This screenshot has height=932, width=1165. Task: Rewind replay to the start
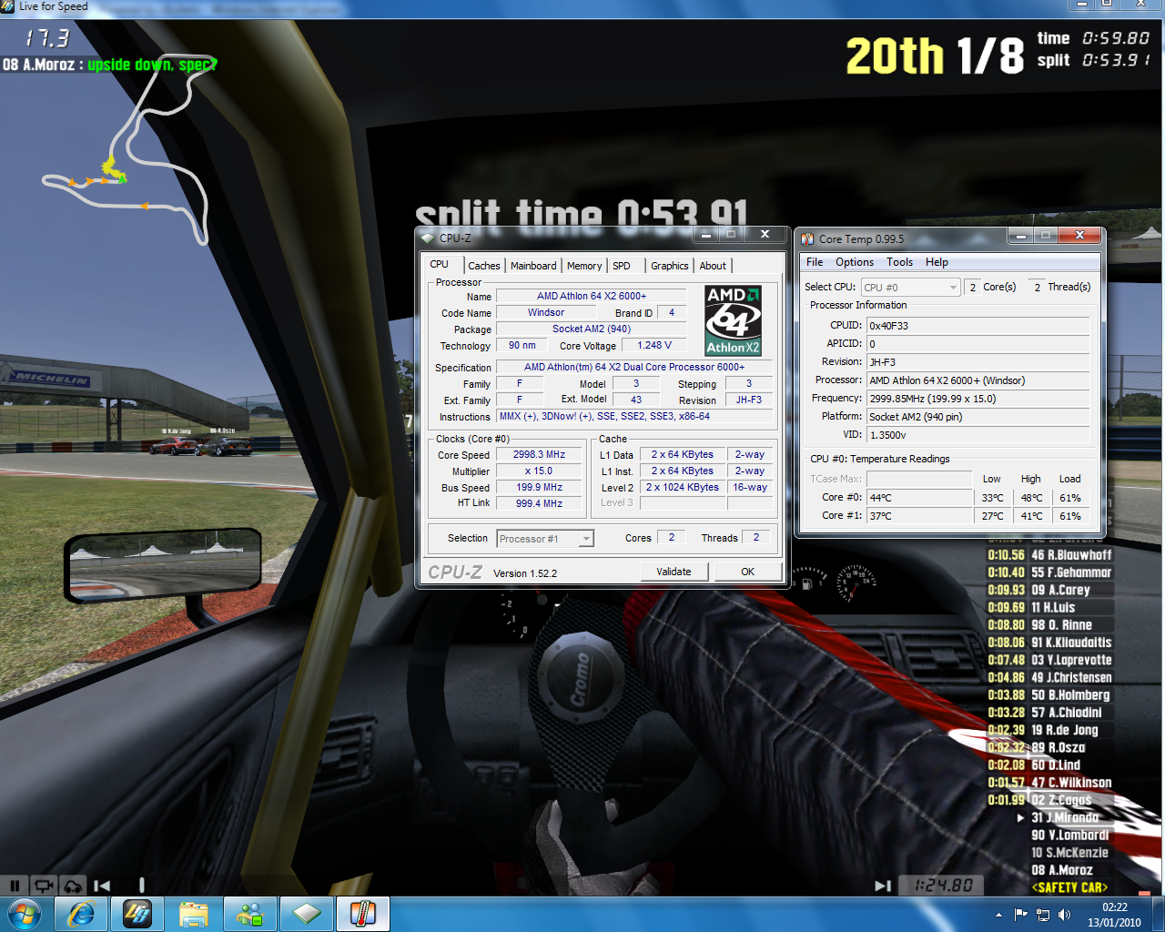pyautogui.click(x=102, y=885)
